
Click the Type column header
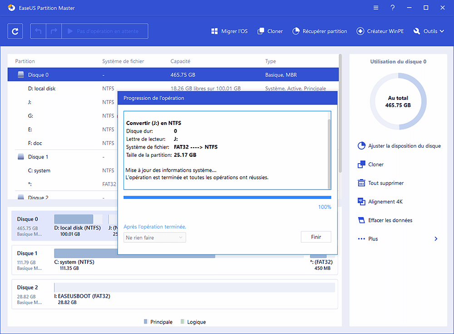pos(271,61)
